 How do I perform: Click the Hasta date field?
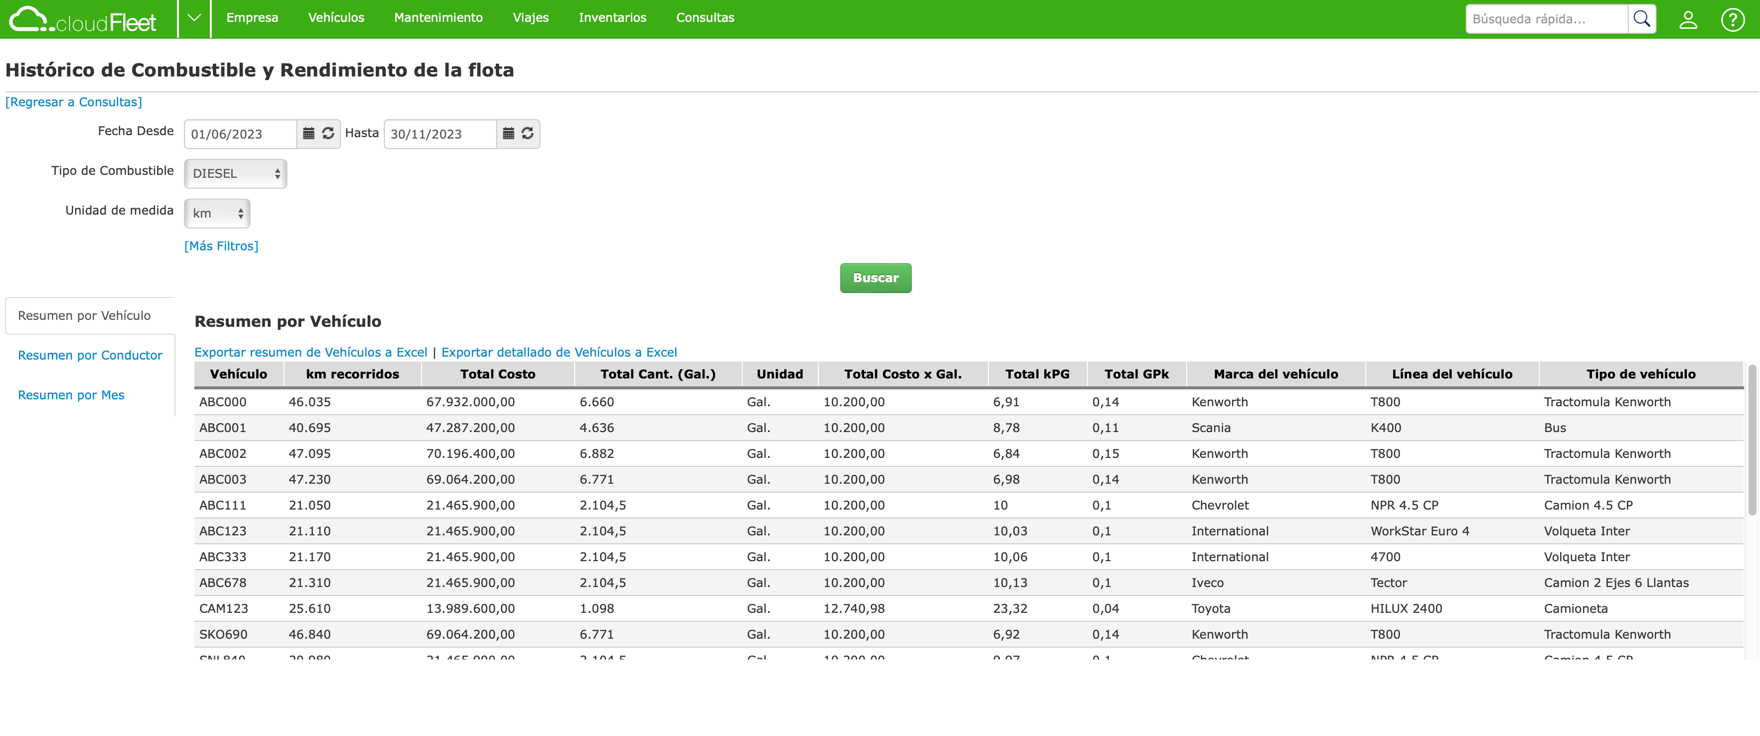click(440, 134)
